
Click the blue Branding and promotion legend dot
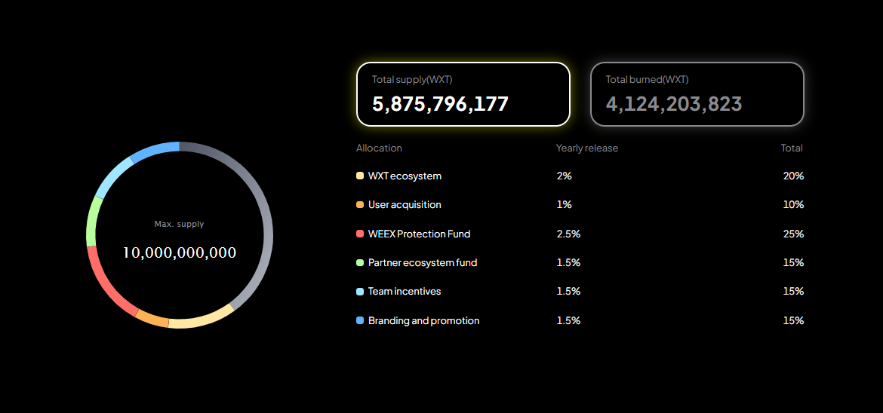click(360, 320)
